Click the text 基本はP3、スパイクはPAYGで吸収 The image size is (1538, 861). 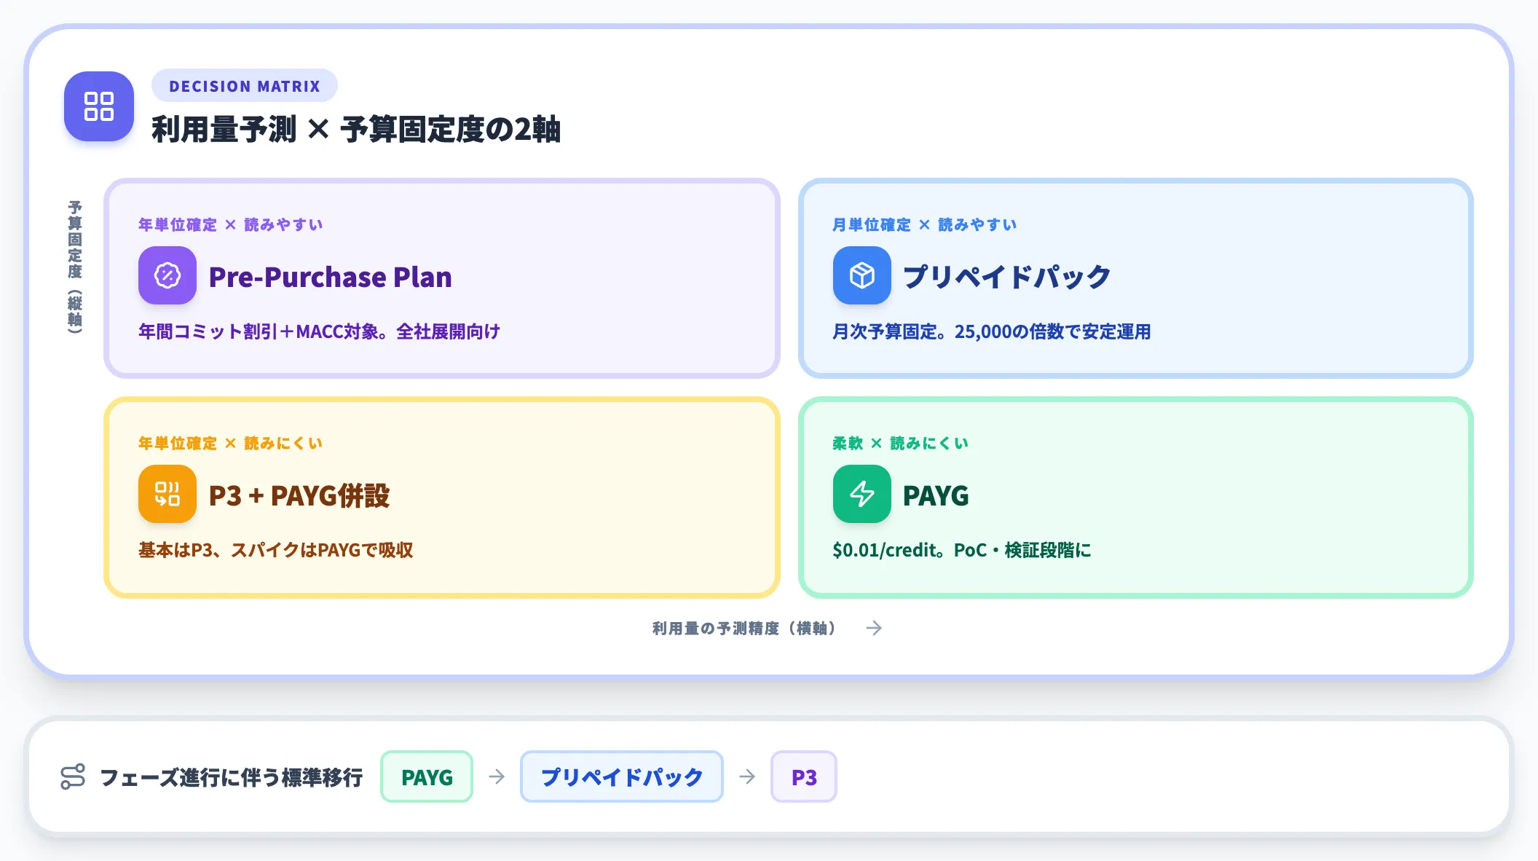[x=276, y=550]
